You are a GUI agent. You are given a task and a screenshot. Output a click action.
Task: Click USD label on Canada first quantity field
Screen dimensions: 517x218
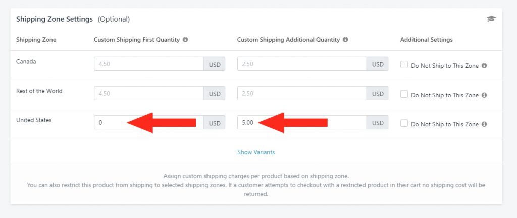(214, 64)
